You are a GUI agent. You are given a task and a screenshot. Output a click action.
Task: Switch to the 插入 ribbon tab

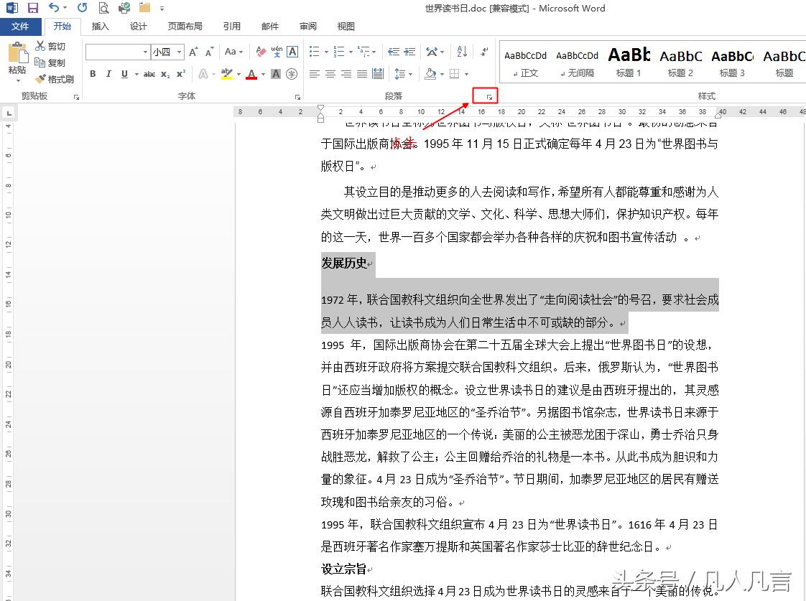(x=100, y=26)
